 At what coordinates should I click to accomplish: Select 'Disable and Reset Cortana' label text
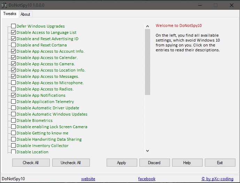[x=41, y=45]
